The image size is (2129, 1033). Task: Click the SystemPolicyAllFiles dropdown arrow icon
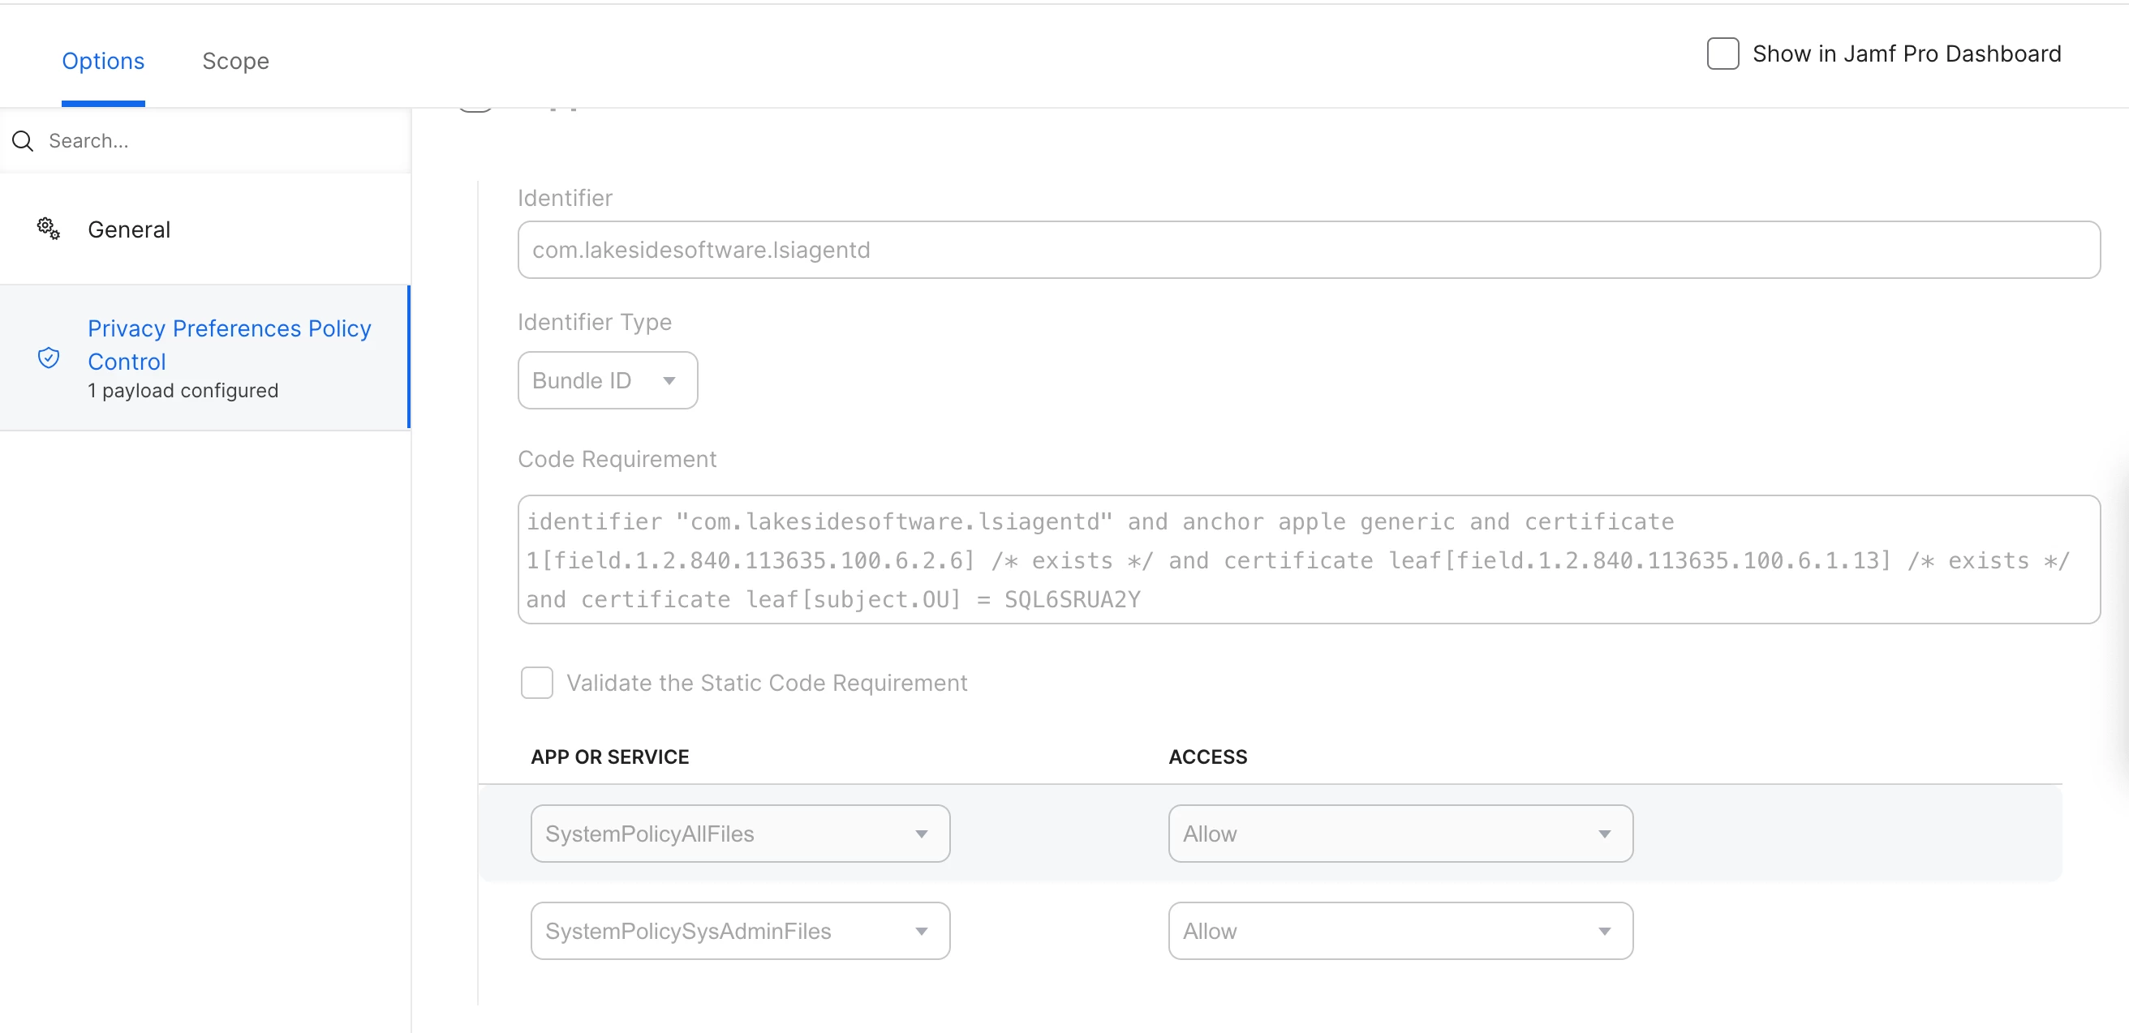[921, 834]
